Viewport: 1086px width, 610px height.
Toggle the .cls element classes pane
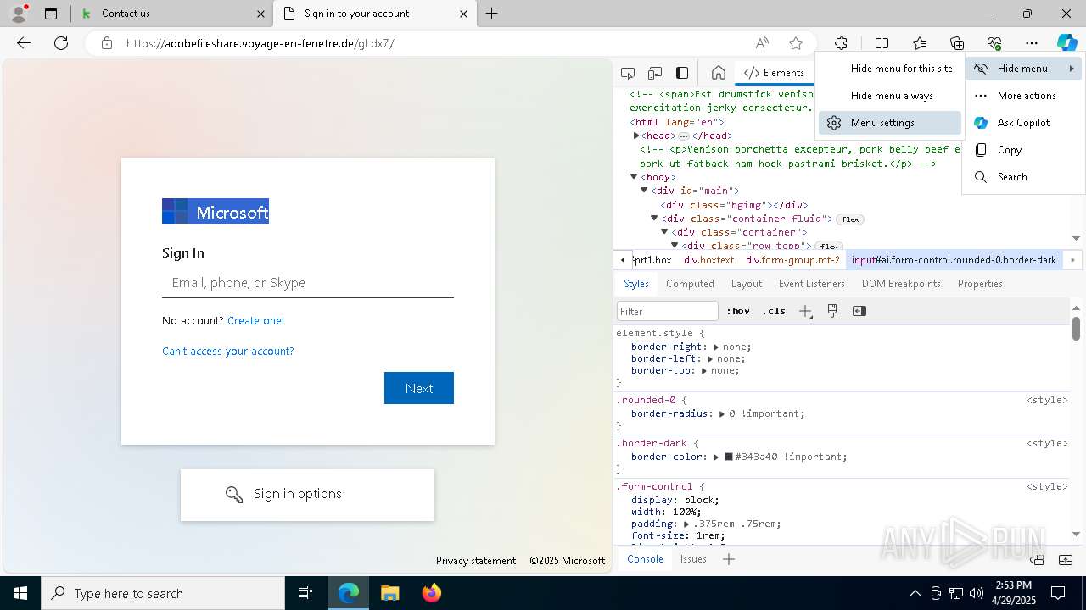774,311
